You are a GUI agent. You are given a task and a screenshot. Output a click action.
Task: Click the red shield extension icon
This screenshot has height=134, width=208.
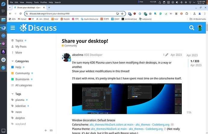[135, 14]
